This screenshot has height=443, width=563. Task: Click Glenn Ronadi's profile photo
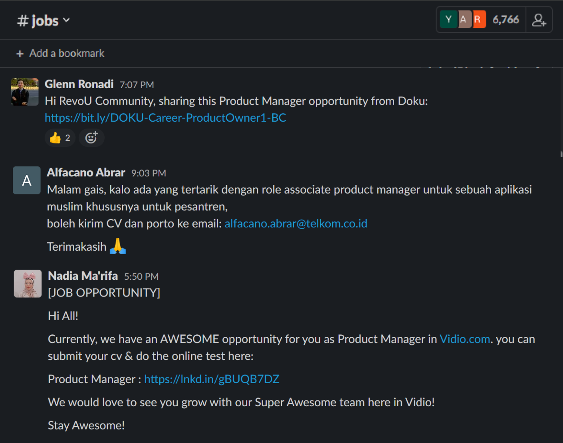[x=25, y=92]
